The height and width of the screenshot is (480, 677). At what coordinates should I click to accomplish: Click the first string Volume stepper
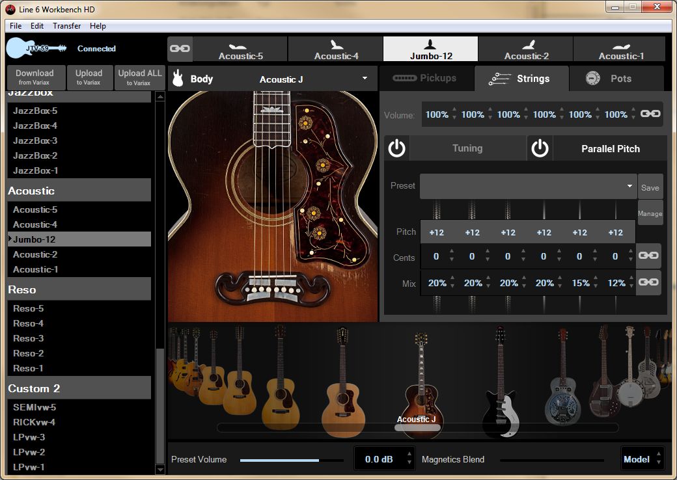pyautogui.click(x=454, y=113)
